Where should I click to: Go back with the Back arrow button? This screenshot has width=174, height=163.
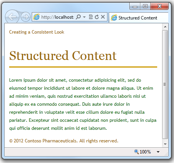pyautogui.click(x=12, y=17)
